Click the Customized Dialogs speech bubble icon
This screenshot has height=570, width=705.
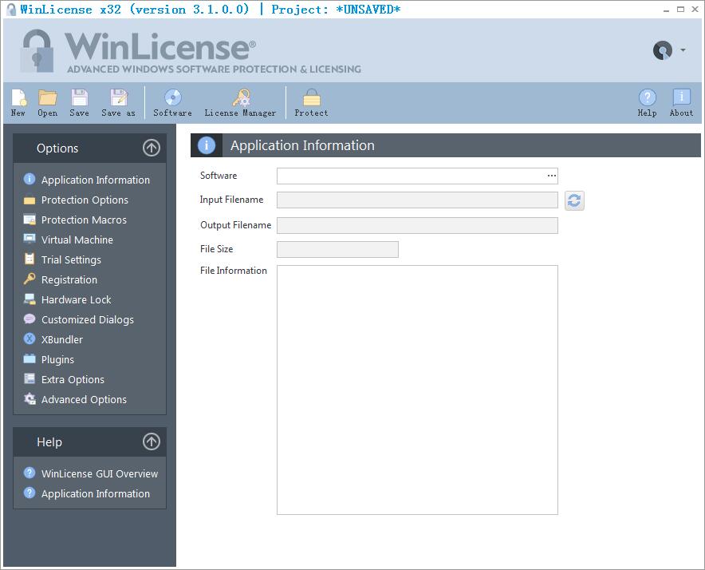click(30, 319)
